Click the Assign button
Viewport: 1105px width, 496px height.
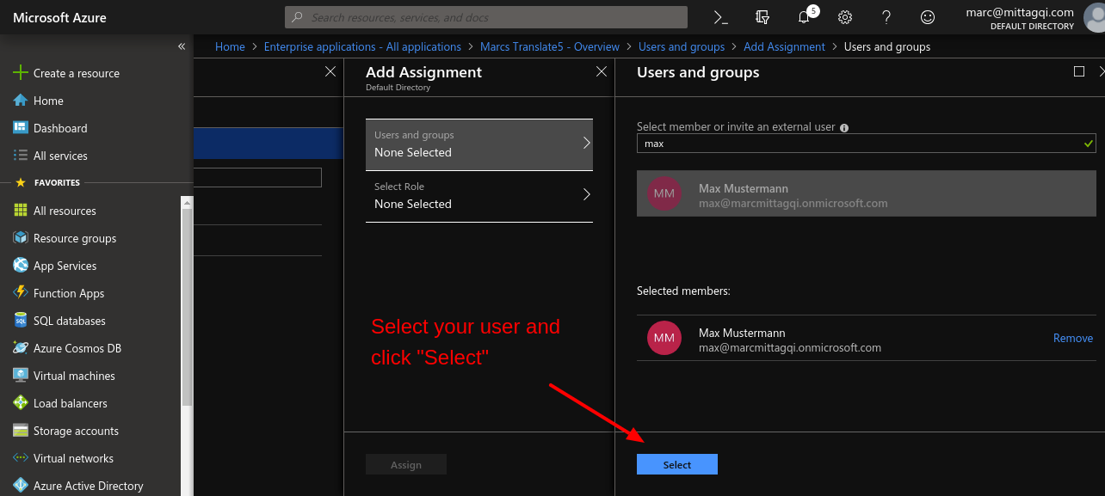coord(406,464)
